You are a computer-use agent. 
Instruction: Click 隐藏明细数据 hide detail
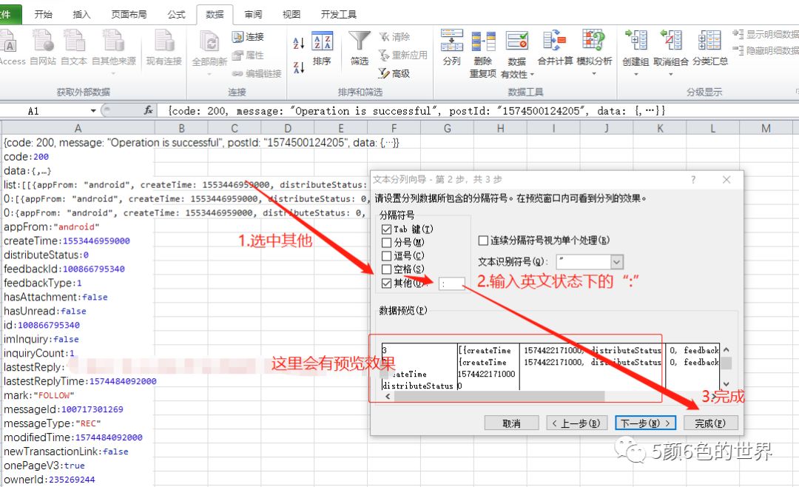766,50
